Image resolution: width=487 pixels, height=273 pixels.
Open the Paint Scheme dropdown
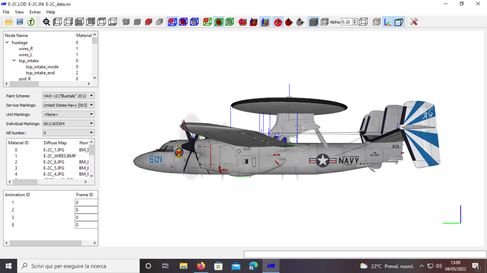tap(68, 96)
